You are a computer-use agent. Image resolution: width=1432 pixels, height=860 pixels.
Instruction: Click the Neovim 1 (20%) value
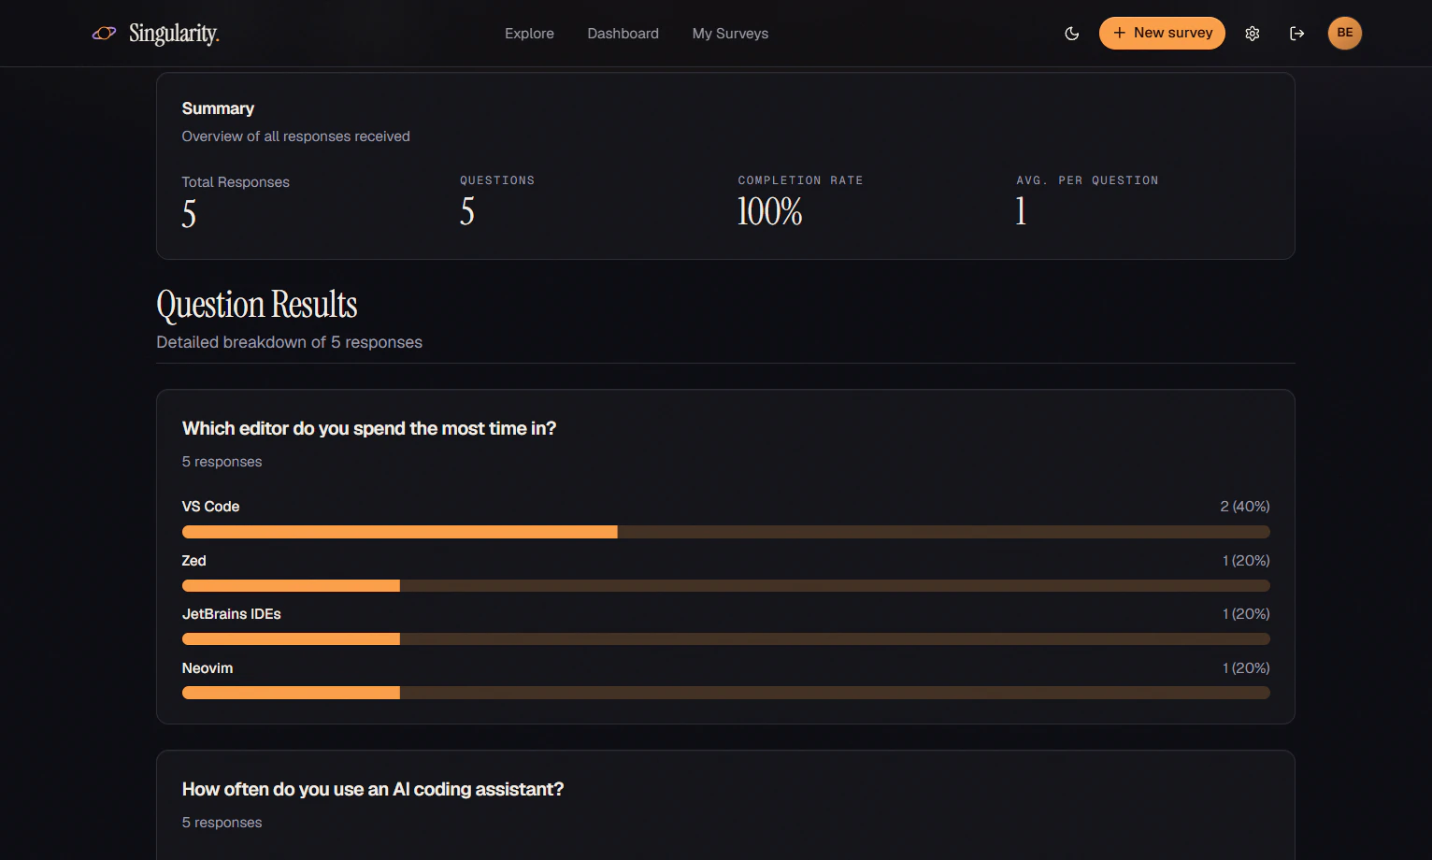pyautogui.click(x=1246, y=668)
